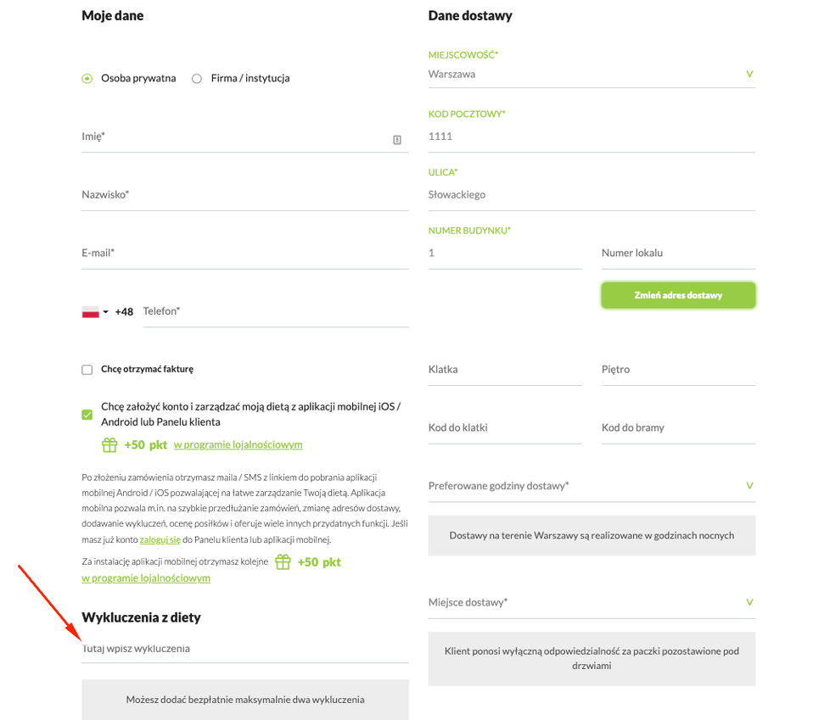This screenshot has width=813, height=720.
Task: Click the Zmień adres dostawy button
Action: 678,296
